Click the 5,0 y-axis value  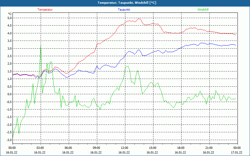click(10, 18)
